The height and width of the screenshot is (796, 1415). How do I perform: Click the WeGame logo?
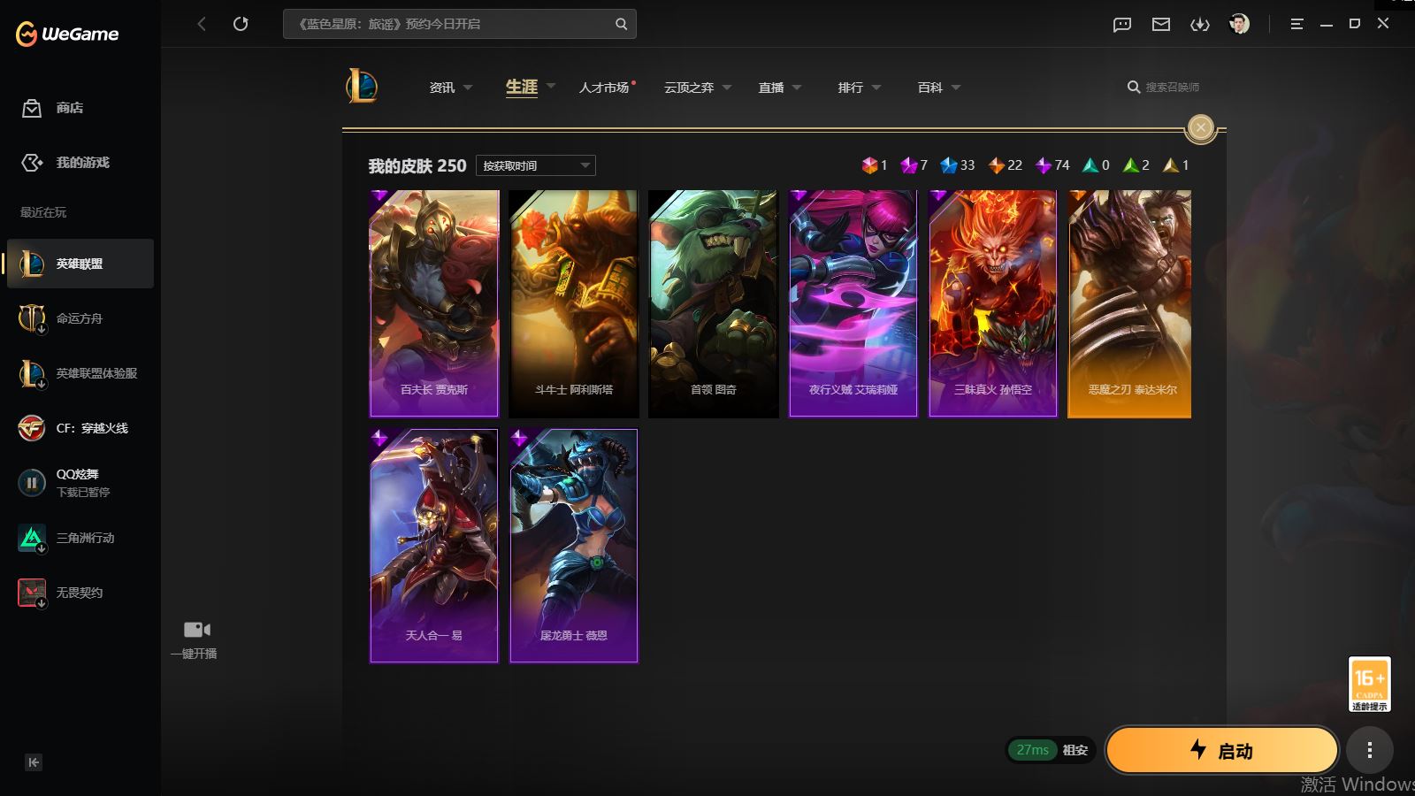point(67,34)
